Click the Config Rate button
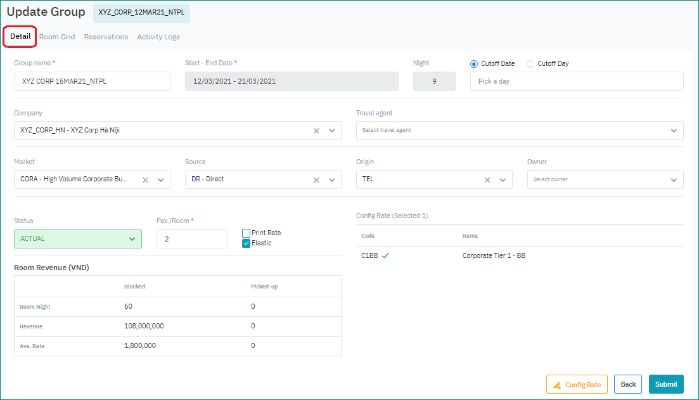 [x=577, y=385]
